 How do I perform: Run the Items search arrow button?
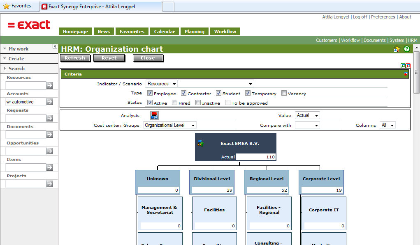click(49, 167)
